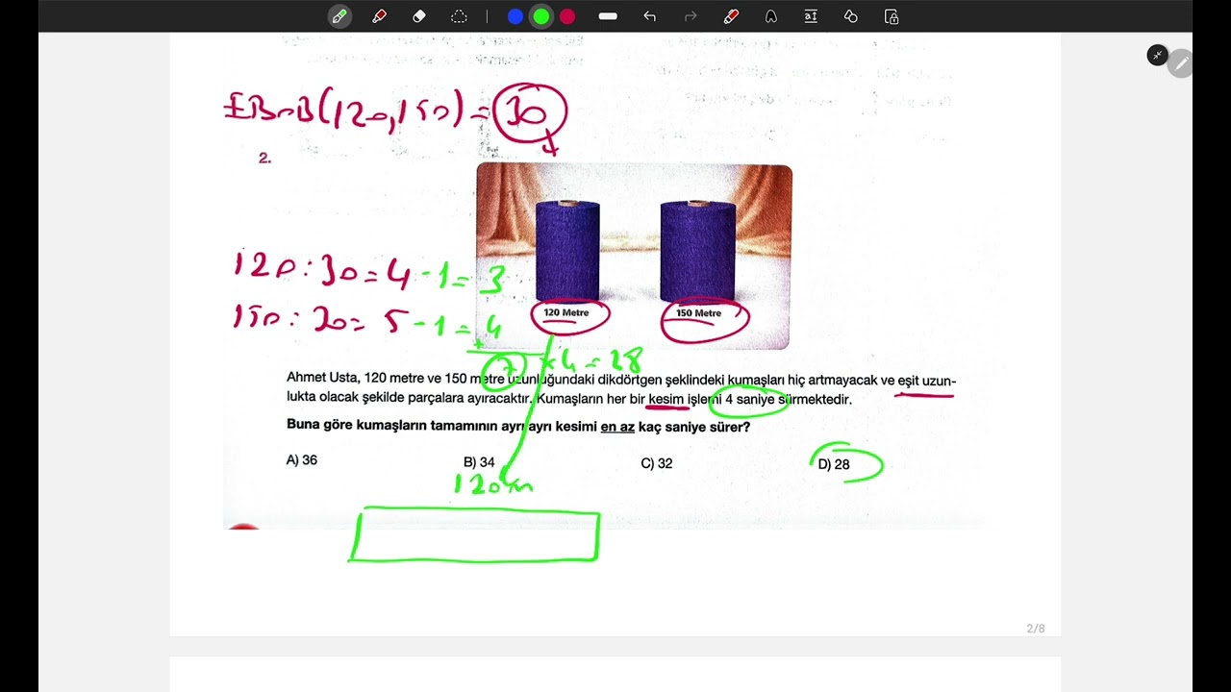Select answer option D) 28
1231x692 pixels.
(x=834, y=464)
